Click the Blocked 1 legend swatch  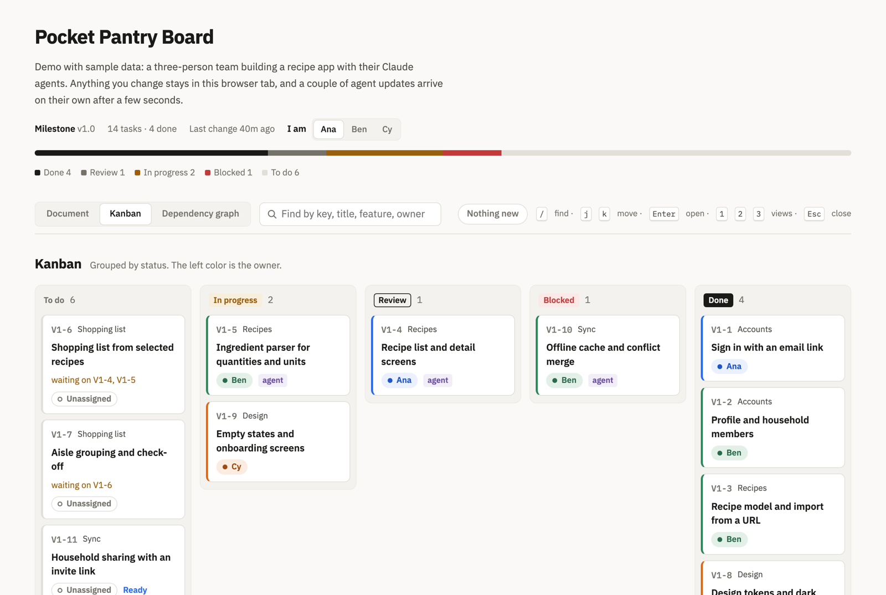(x=208, y=173)
